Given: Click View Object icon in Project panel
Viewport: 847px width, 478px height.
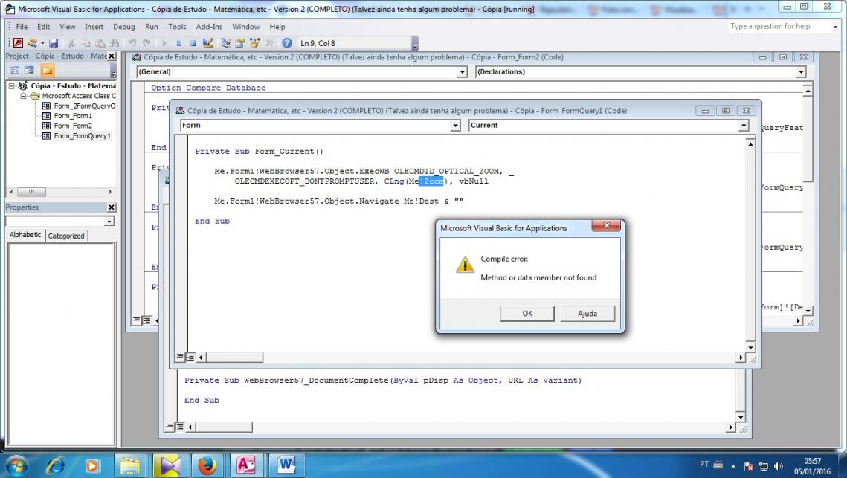Looking at the screenshot, I should 29,70.
